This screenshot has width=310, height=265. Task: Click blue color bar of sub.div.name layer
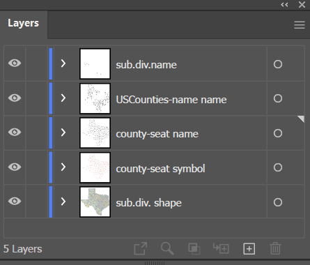coord(51,63)
